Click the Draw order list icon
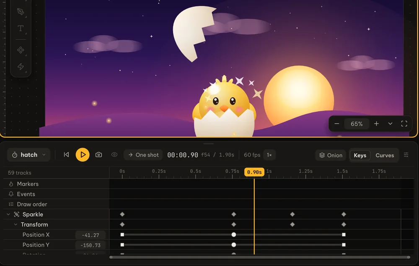419x266 pixels. point(11,204)
